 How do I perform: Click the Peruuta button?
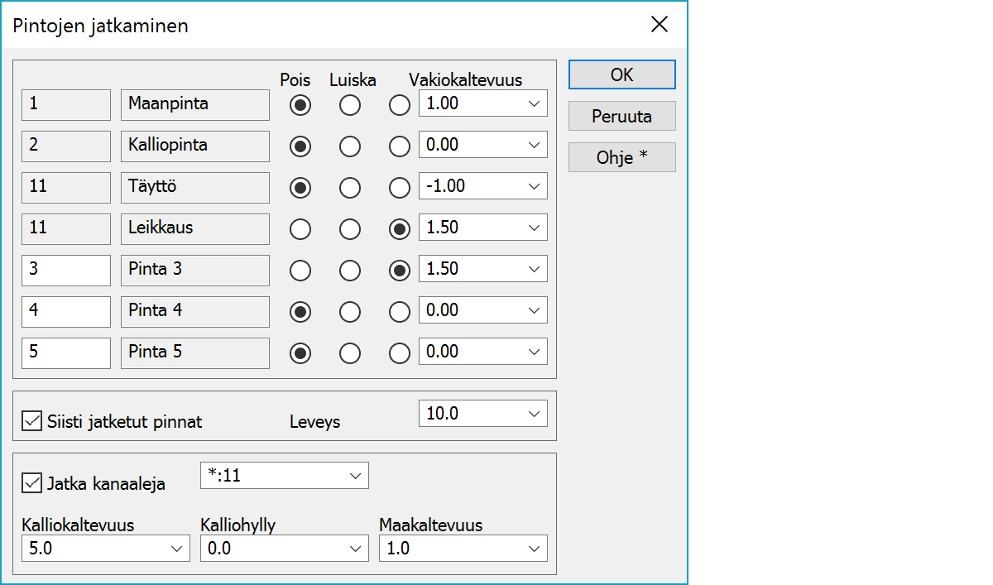621,116
